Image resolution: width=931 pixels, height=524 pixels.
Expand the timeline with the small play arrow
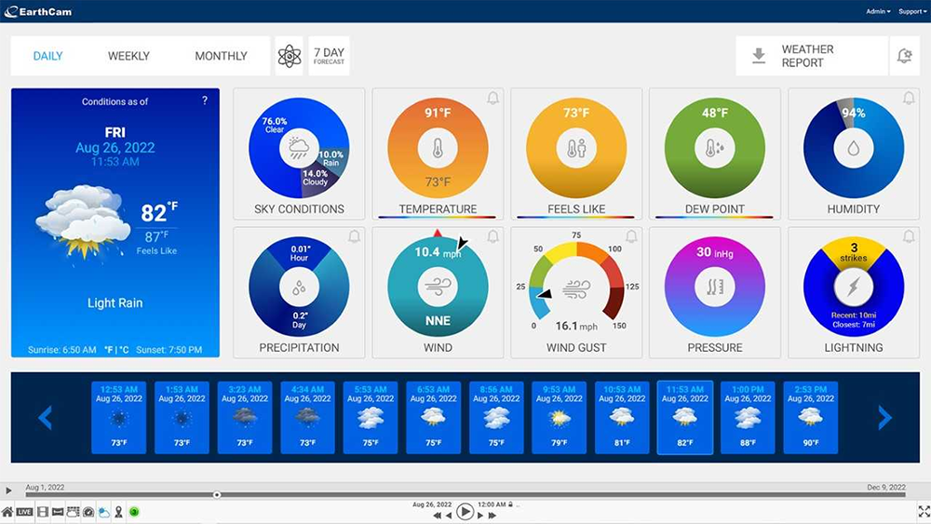[x=8, y=490]
